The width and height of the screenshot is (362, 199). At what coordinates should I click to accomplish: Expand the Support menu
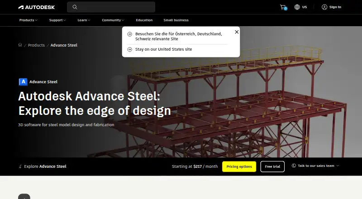[x=57, y=20]
